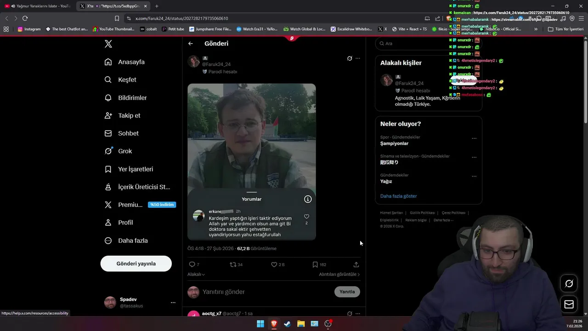Like the post with 2 B likes

274,264
